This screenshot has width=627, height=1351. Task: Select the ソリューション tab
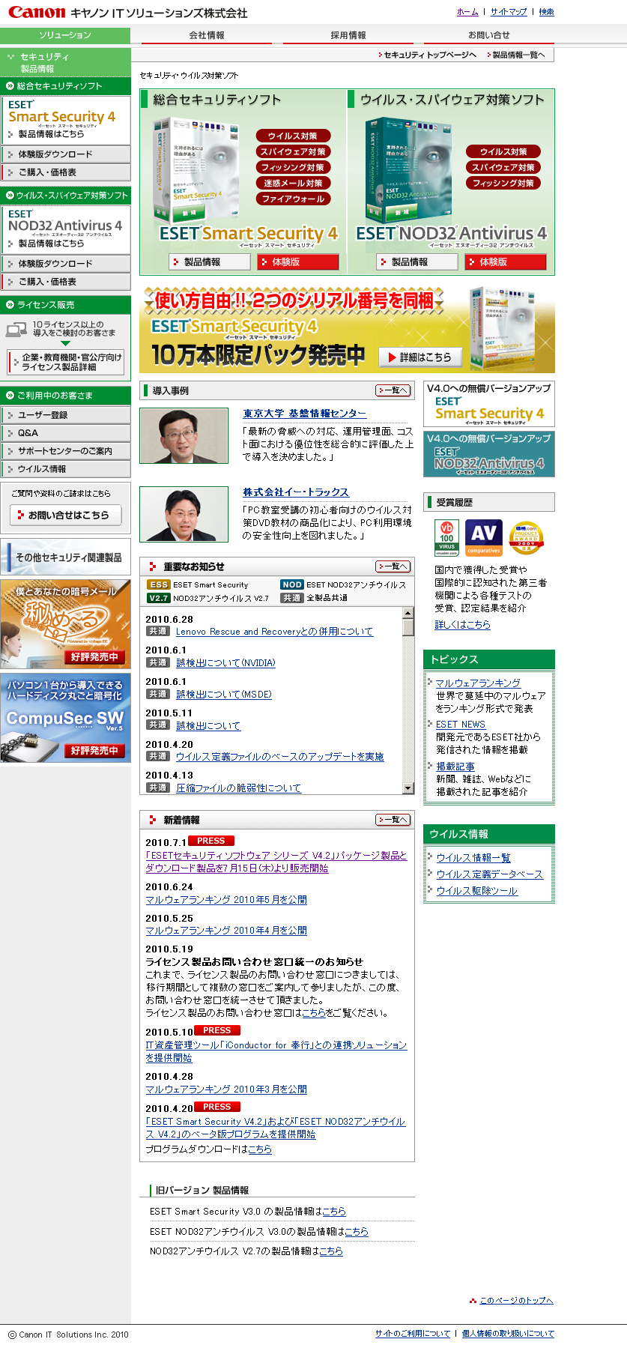(x=65, y=35)
